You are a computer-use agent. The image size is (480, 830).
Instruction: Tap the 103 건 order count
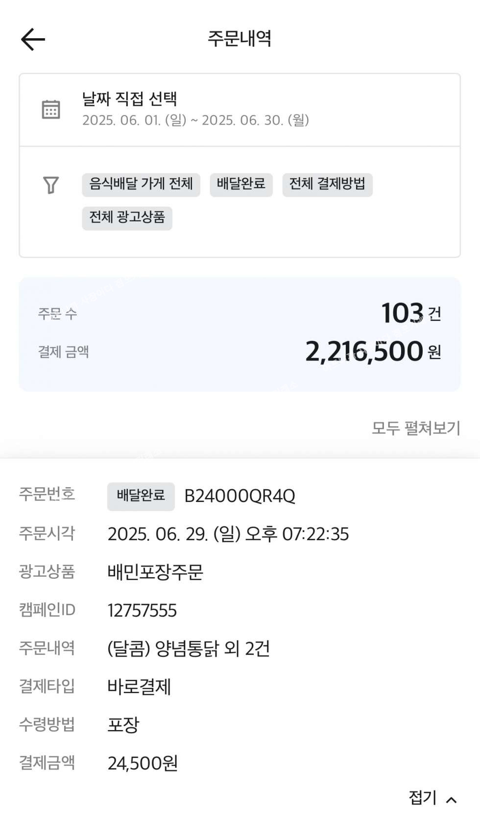(410, 313)
